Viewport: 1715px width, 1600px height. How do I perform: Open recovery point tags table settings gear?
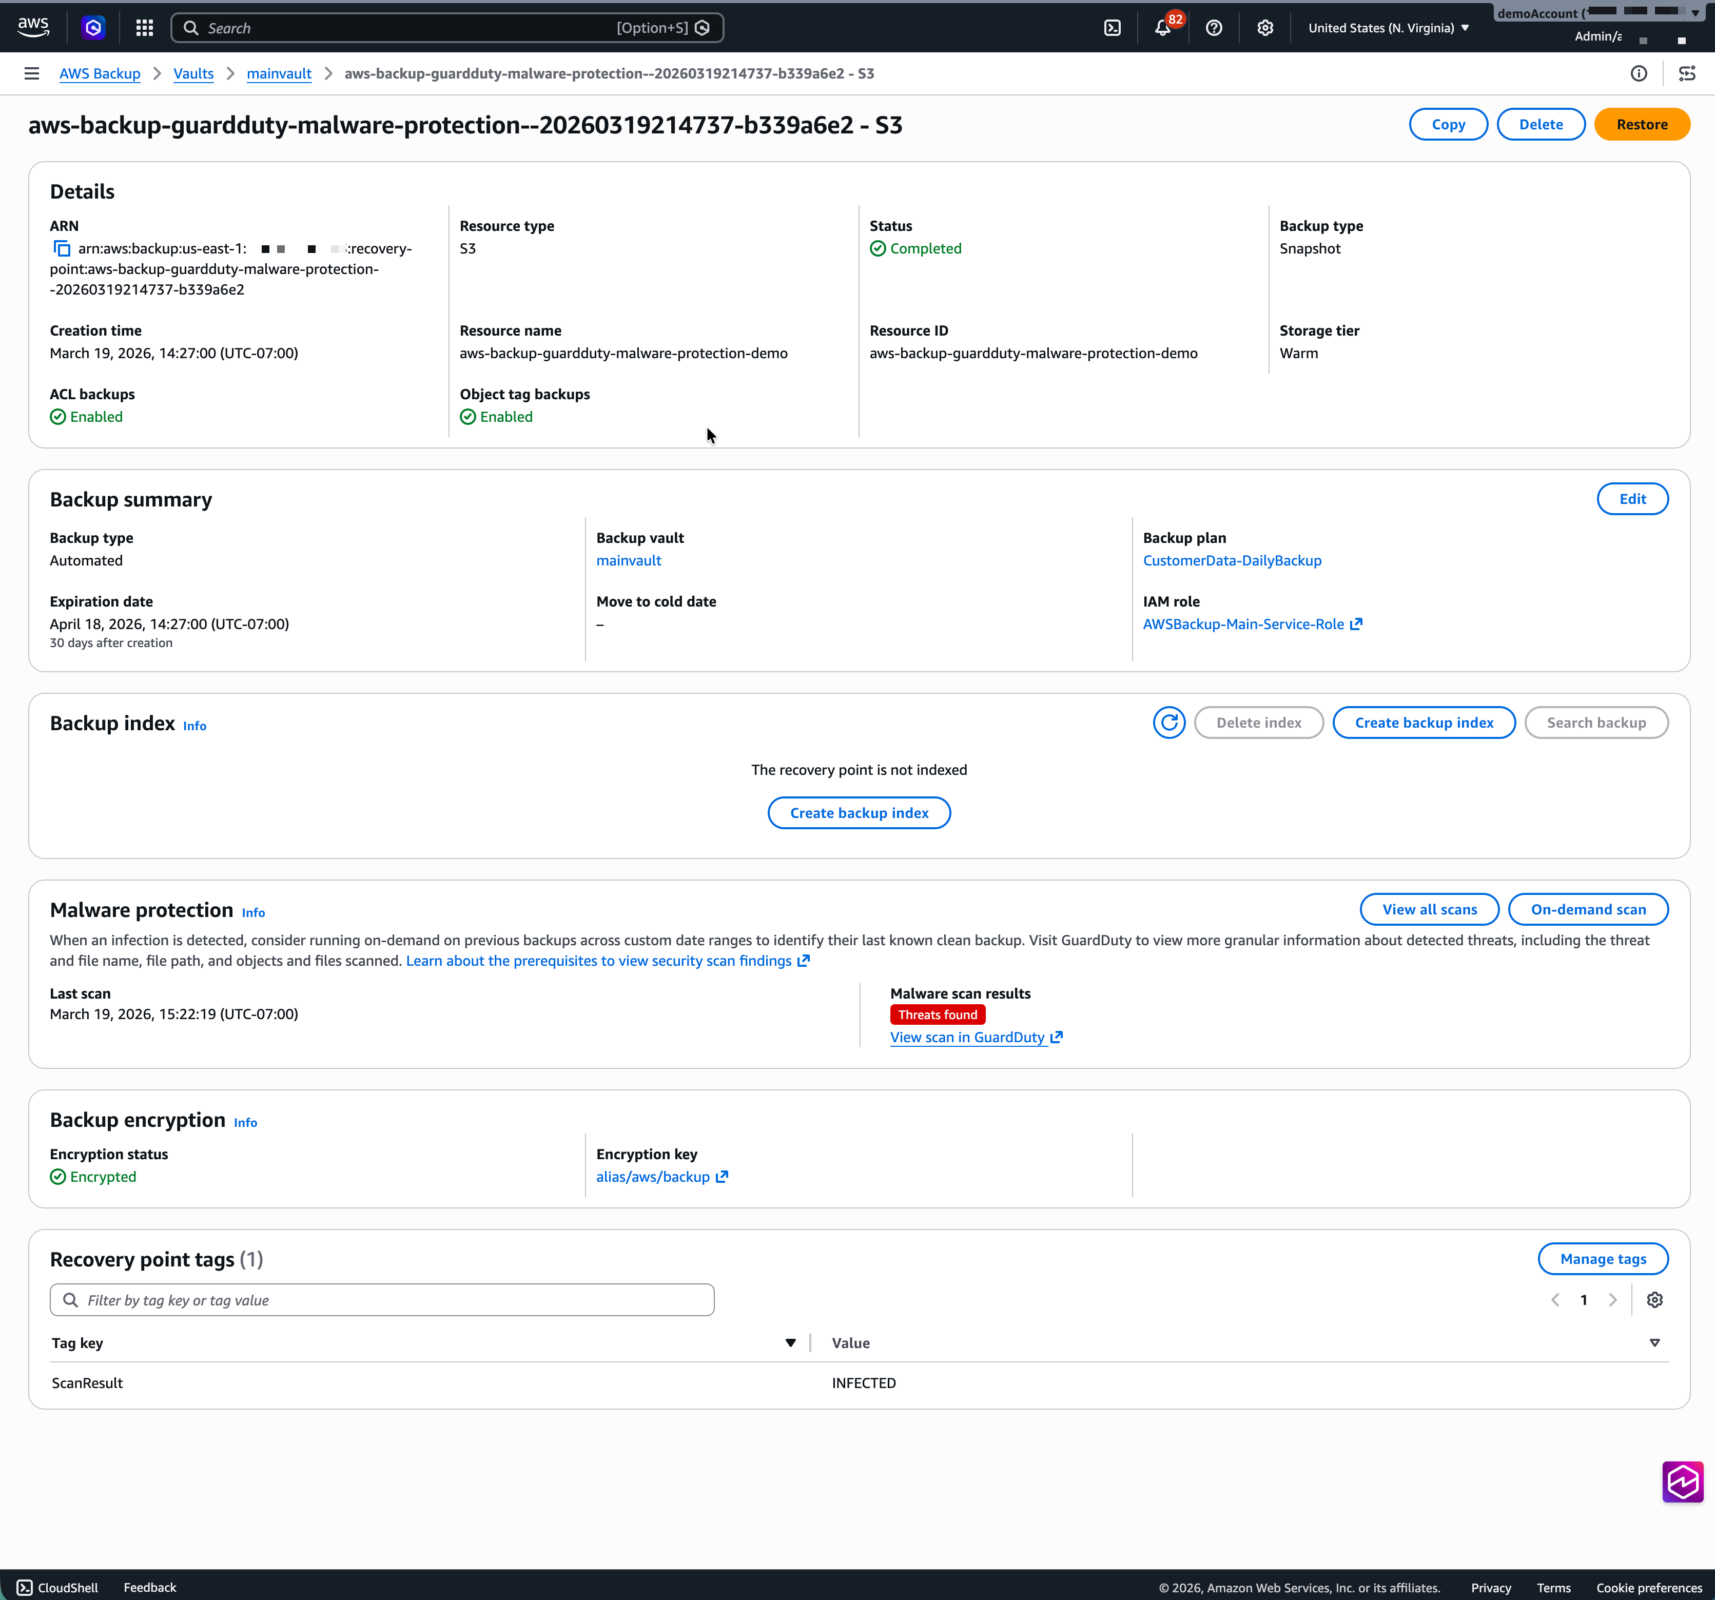[1654, 1300]
